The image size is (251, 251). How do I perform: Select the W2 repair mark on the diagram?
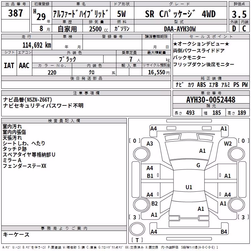(228, 144)
